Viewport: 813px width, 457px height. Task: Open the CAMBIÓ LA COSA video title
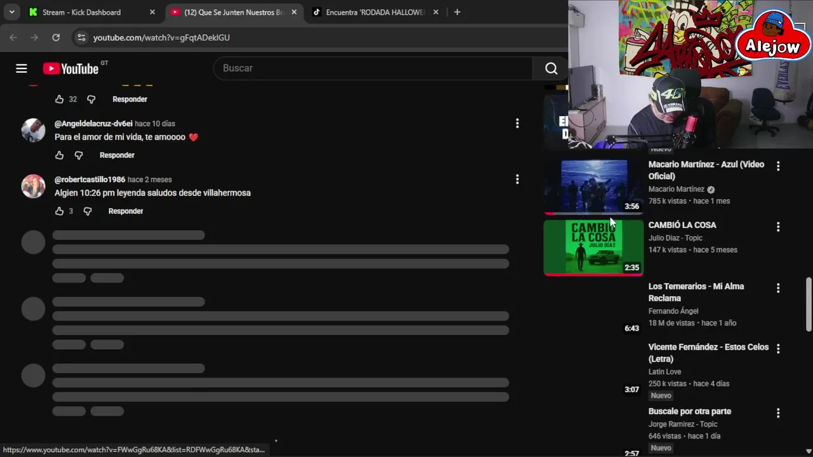click(x=682, y=225)
